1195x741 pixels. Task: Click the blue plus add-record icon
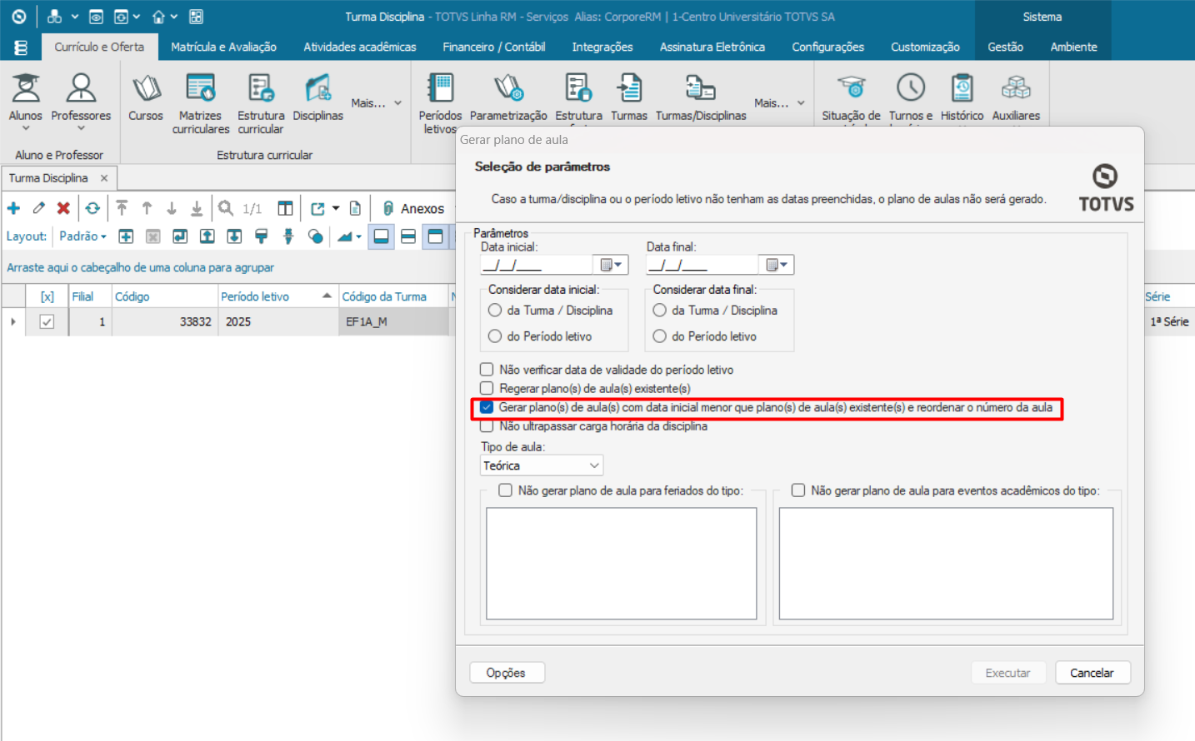(14, 208)
